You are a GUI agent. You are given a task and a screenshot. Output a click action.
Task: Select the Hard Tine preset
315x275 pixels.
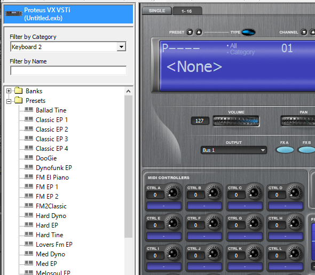pos(50,235)
